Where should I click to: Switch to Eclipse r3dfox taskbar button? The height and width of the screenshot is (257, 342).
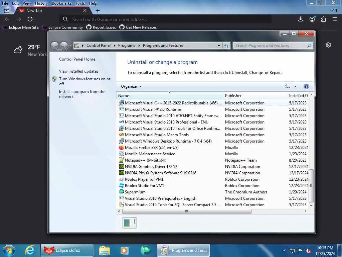(x=67, y=250)
